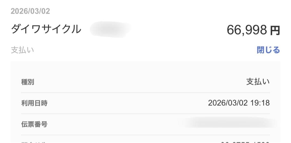Viewport: 291px width, 143px height.
Task: Click the divider line below 種別 row
Action: click(145, 93)
